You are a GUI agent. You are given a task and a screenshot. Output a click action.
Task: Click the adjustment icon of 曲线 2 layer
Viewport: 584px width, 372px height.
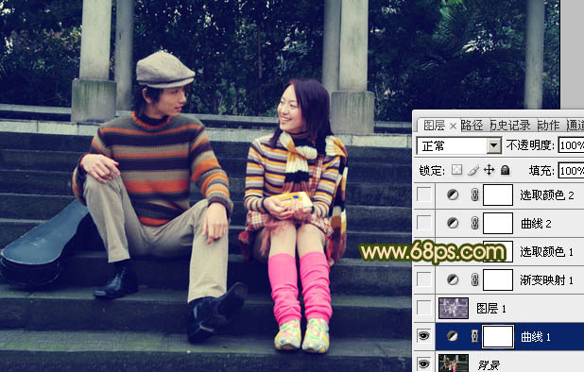pos(453,223)
